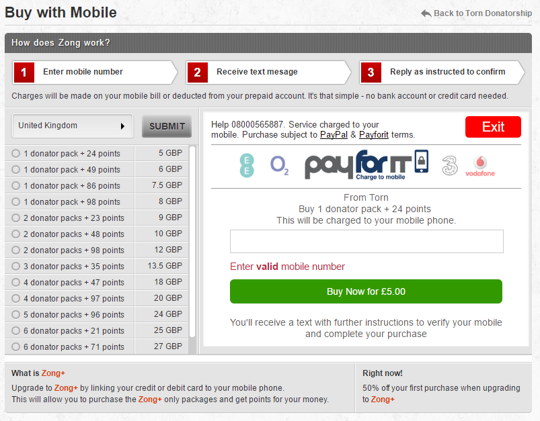Select 1 donator pack + 49 points

16,170
